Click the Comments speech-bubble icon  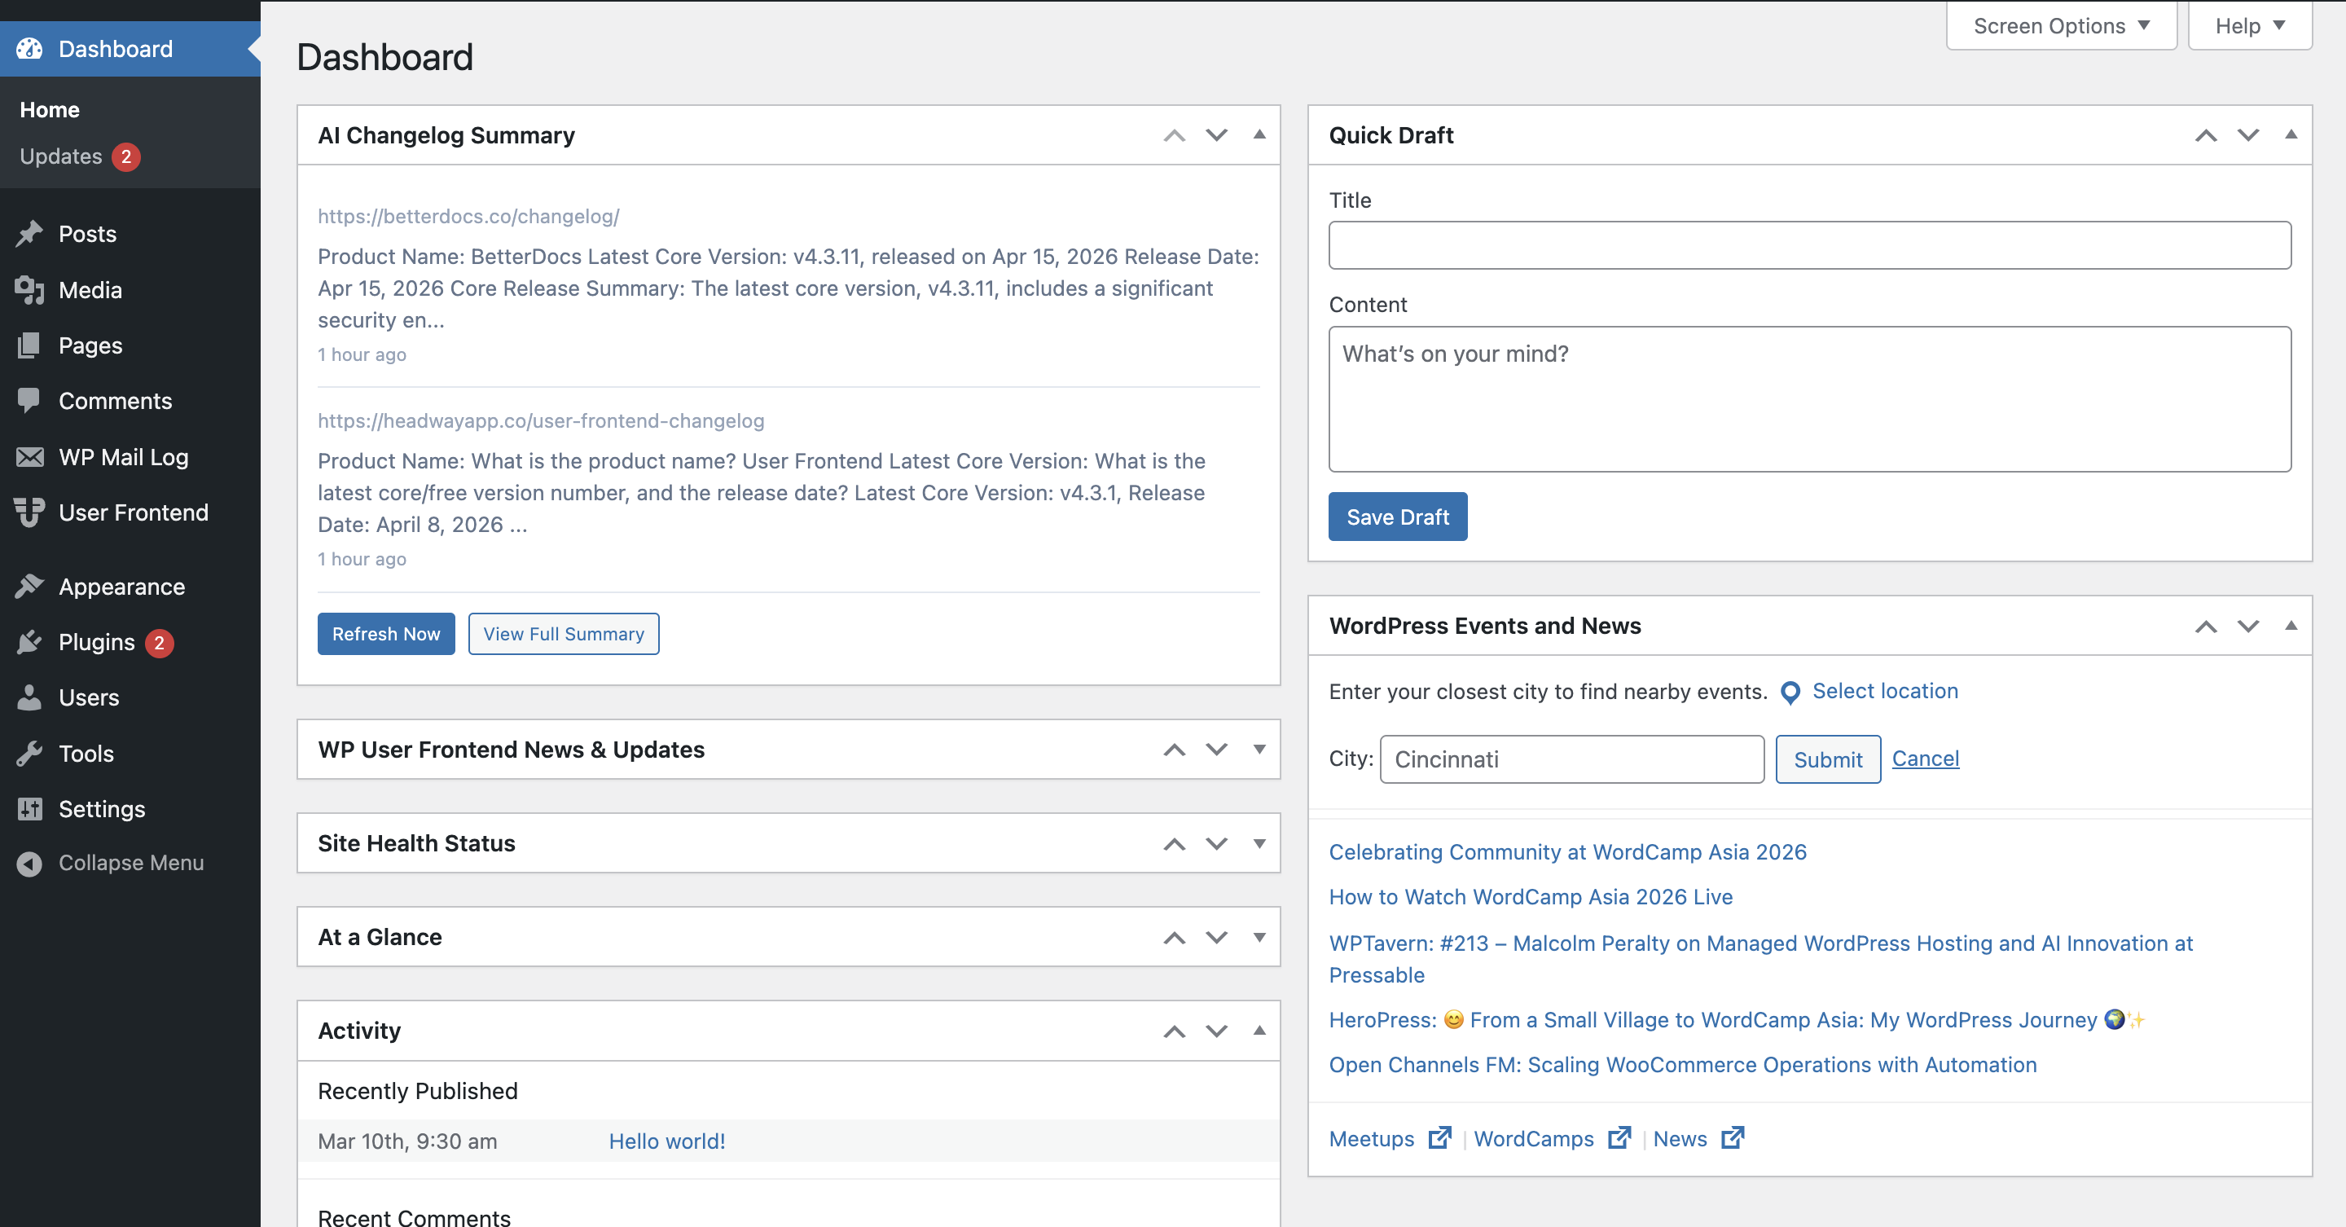click(30, 401)
